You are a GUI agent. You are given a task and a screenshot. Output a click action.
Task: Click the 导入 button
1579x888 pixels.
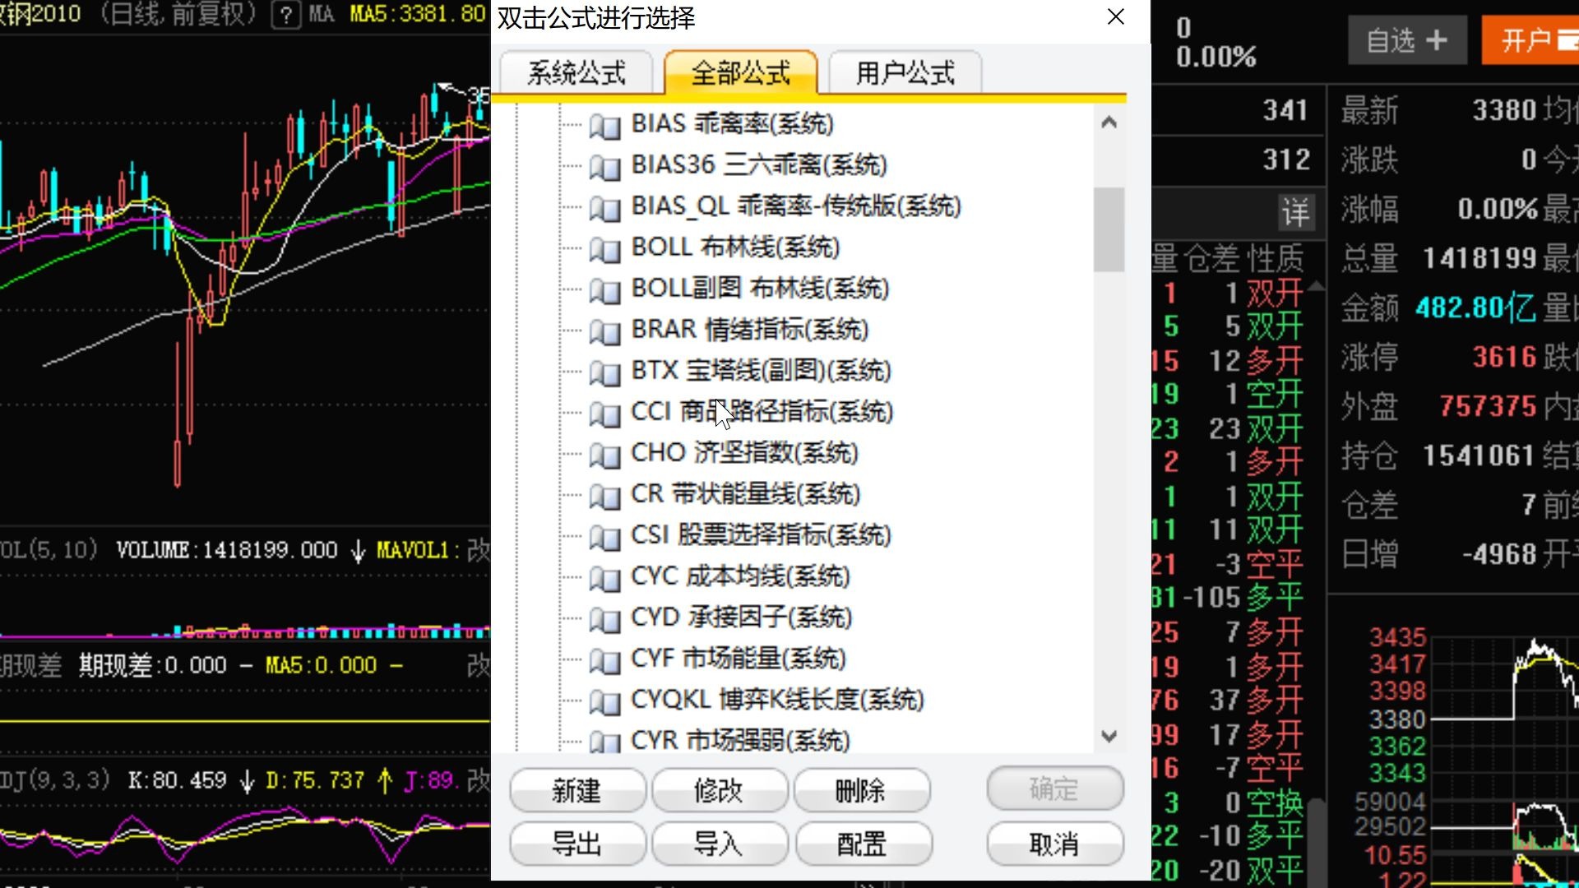[x=720, y=844]
